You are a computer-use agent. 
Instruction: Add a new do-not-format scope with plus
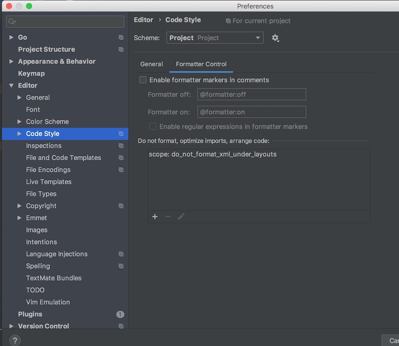[x=155, y=216]
